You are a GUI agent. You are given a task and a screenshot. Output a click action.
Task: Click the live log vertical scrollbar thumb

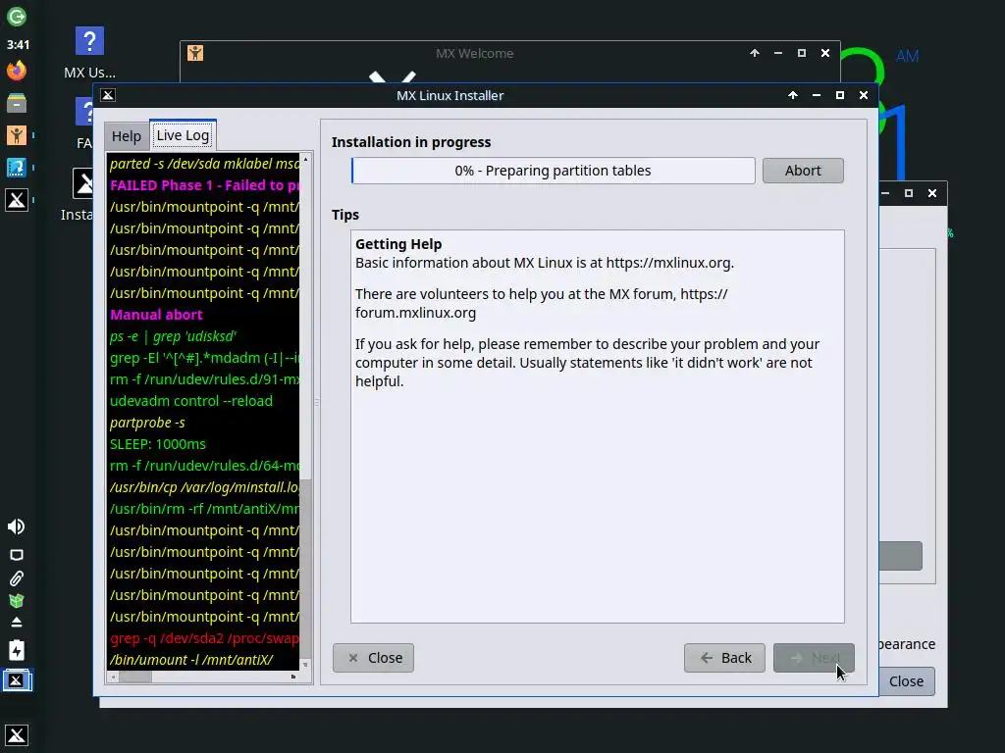click(x=306, y=568)
